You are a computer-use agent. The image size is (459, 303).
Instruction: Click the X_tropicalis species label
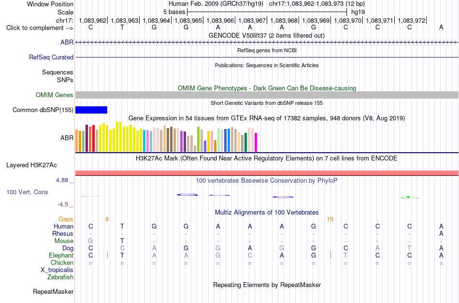coord(57,270)
